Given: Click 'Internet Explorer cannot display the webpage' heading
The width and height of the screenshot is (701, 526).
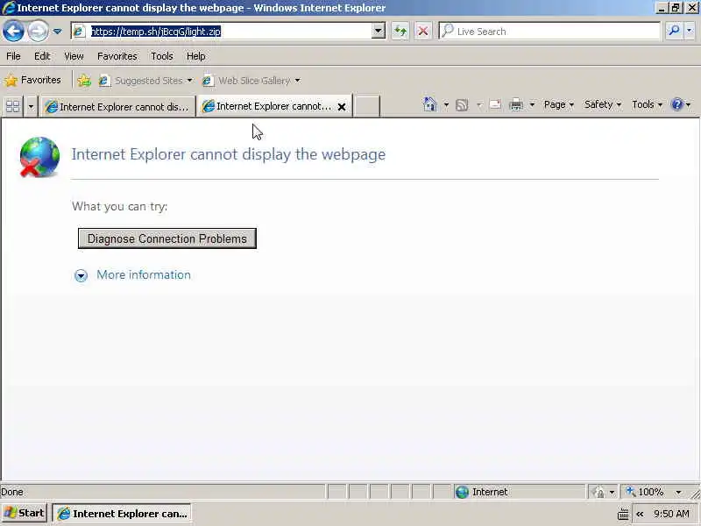Looking at the screenshot, I should point(229,154).
